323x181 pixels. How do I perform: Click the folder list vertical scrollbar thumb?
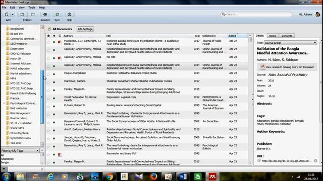[x=42, y=97]
